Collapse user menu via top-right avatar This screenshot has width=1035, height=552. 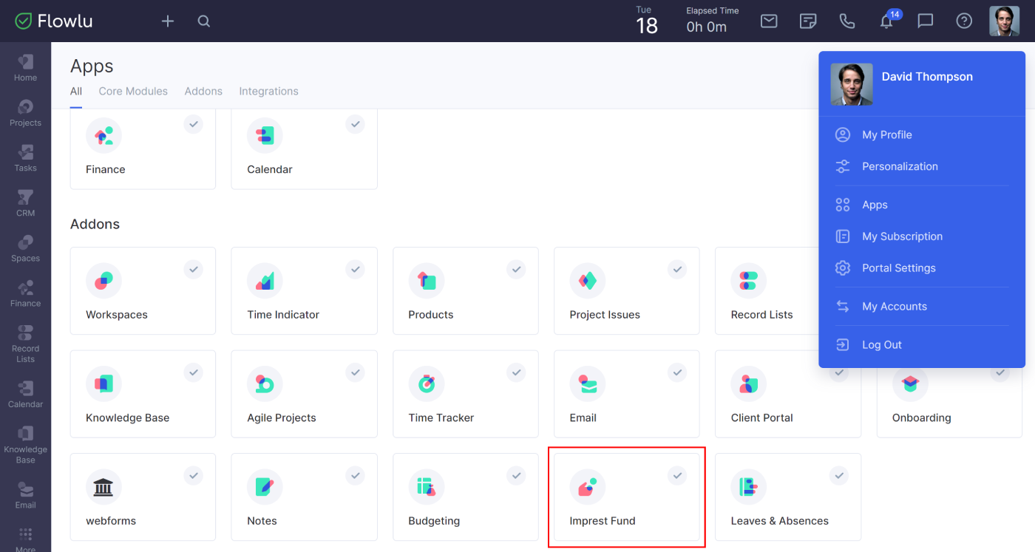[x=1004, y=21]
